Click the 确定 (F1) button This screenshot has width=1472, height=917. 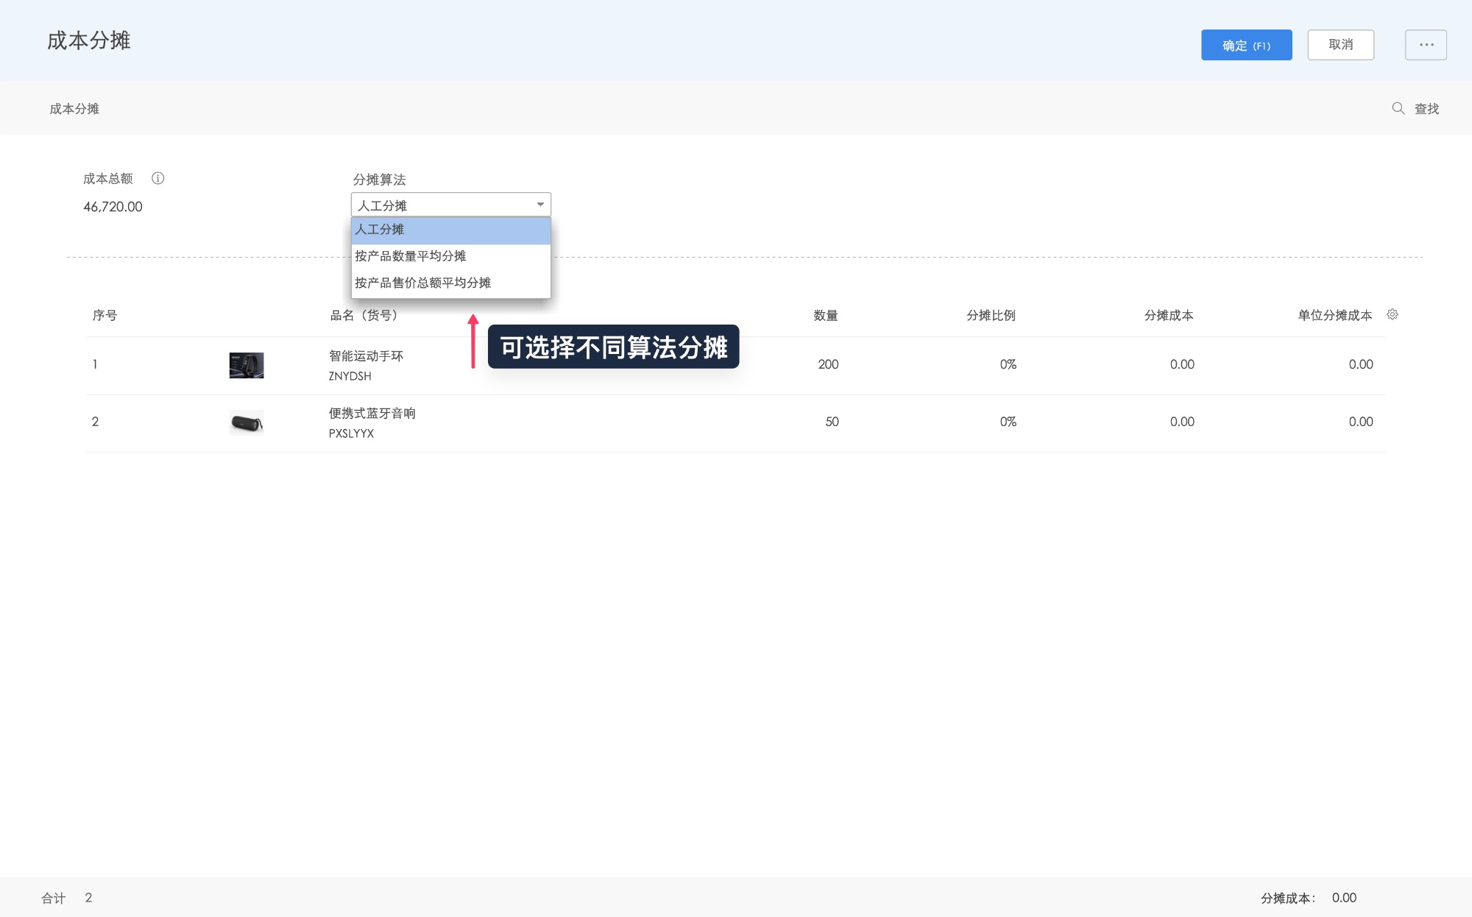point(1246,45)
